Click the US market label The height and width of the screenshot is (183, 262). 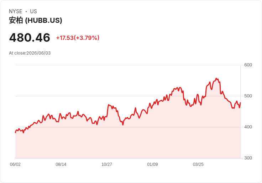pos(33,11)
